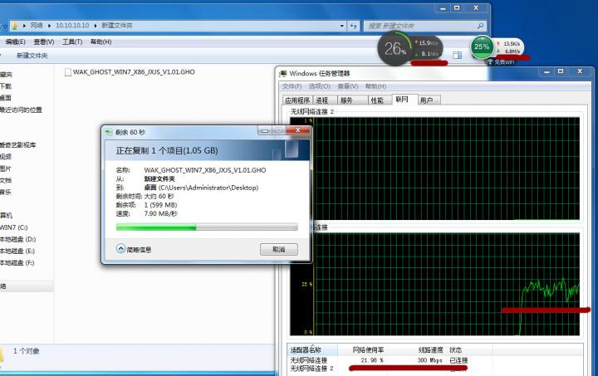Collapse details with 简略信息 chevron
The image size is (598, 376).
(121, 249)
